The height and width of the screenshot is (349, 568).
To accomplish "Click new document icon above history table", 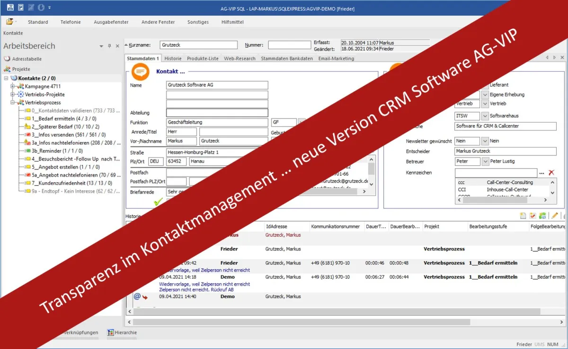I will coord(523,216).
